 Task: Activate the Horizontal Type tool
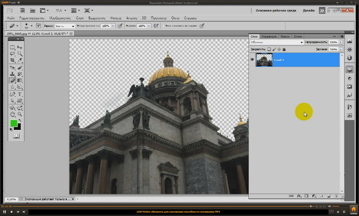[20, 94]
